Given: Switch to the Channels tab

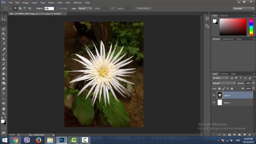Looking at the screenshot, I should [224, 74].
